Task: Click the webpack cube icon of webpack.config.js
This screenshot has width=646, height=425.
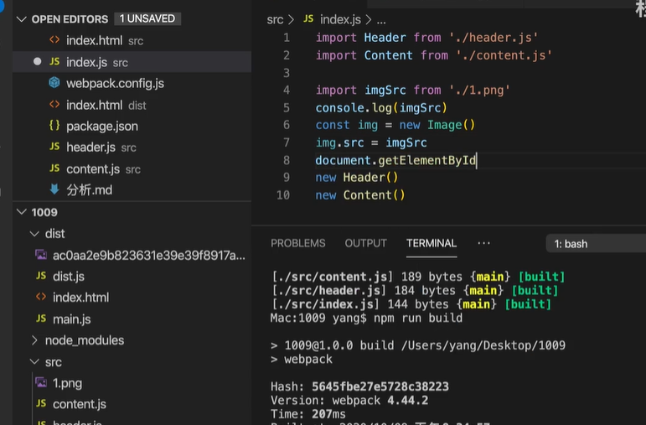Action: (54, 82)
